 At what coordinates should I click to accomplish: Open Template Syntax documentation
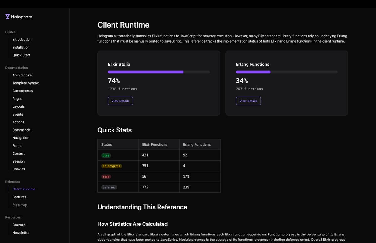point(26,83)
